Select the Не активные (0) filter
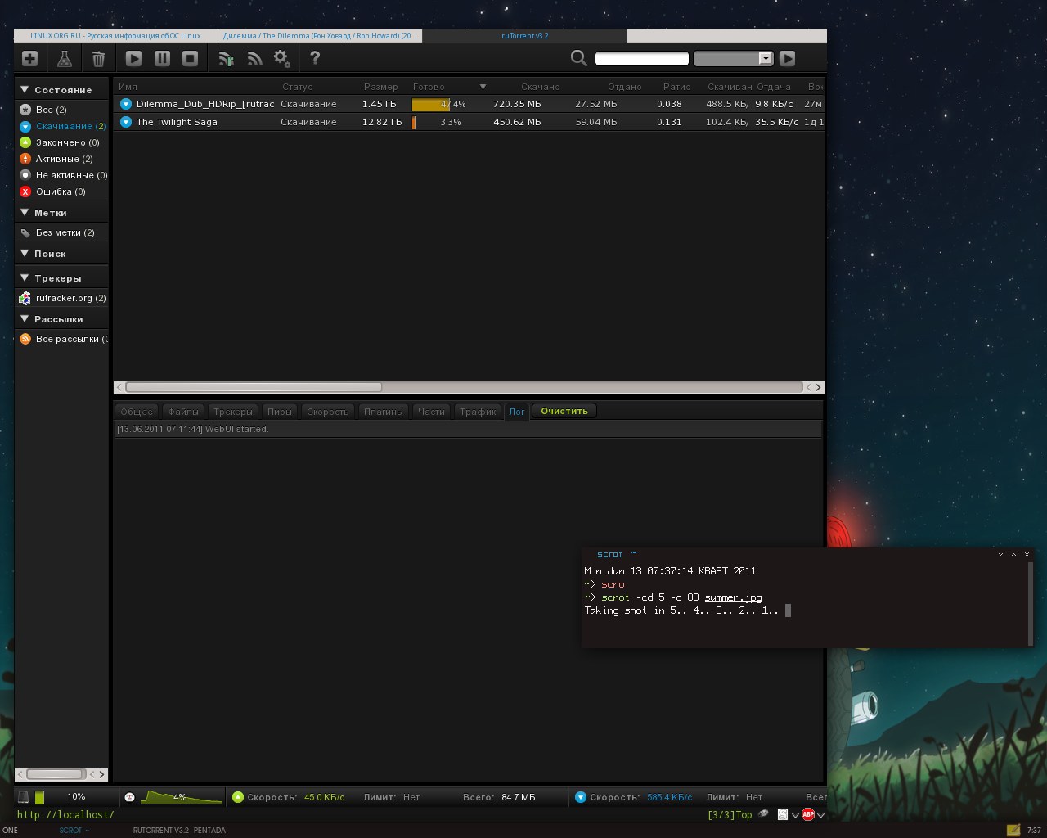 click(x=63, y=175)
